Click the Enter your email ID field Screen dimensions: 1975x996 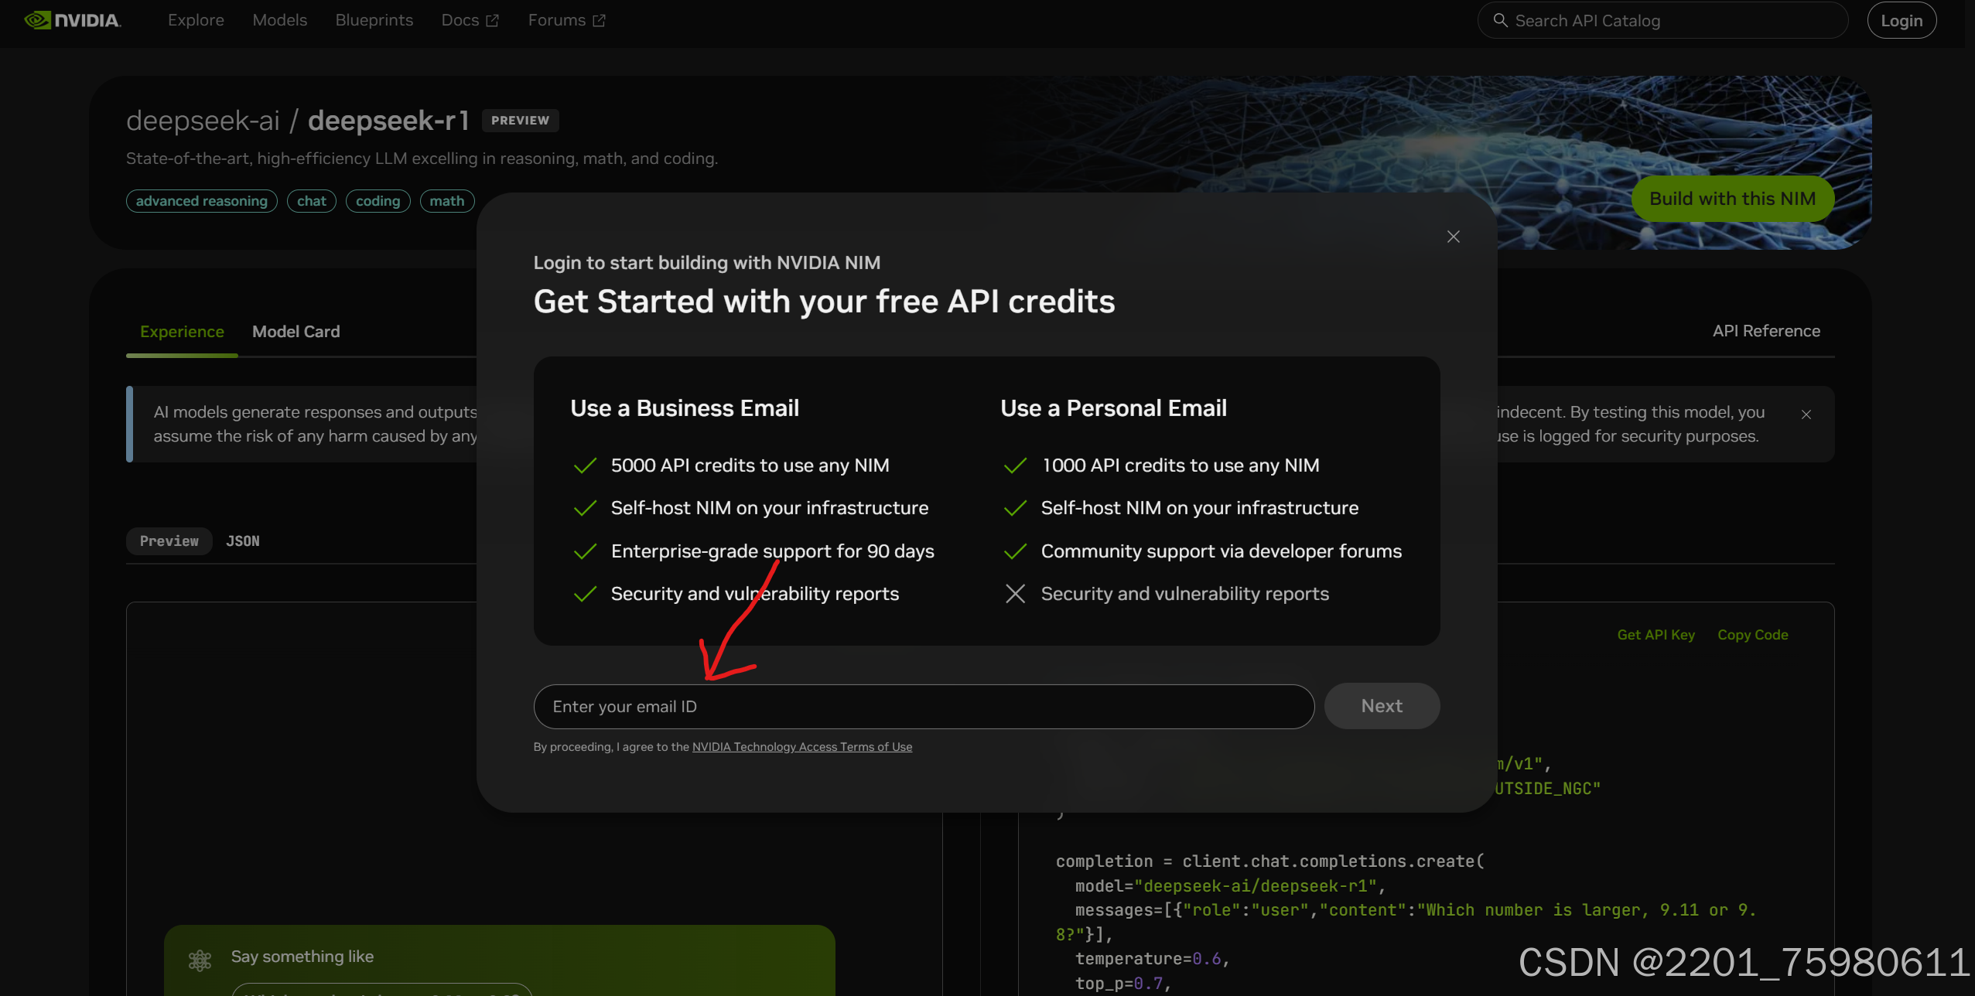pyautogui.click(x=923, y=707)
